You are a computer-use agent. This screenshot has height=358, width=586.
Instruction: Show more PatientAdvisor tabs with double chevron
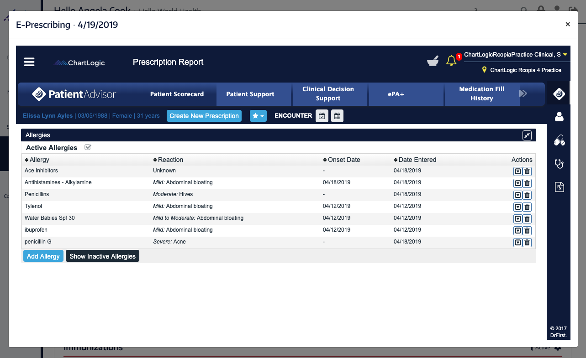pyautogui.click(x=523, y=93)
